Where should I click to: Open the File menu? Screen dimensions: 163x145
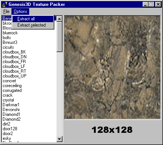click(x=6, y=11)
